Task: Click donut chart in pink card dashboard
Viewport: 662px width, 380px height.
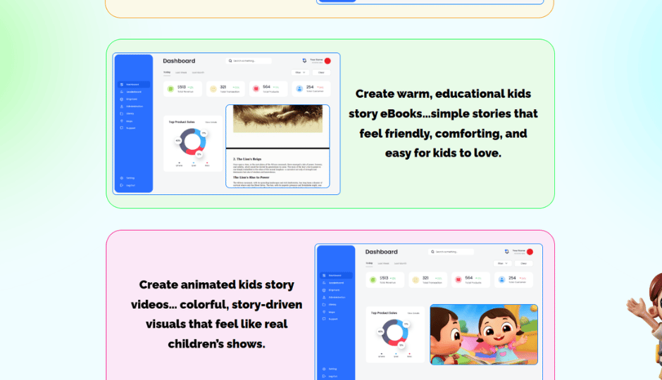Action: click(x=394, y=333)
